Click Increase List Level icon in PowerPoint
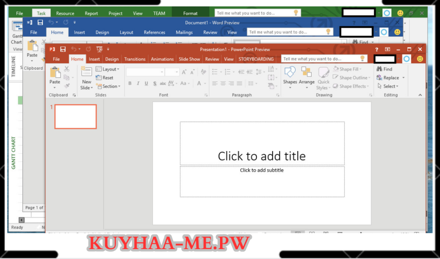 tap(250, 72)
